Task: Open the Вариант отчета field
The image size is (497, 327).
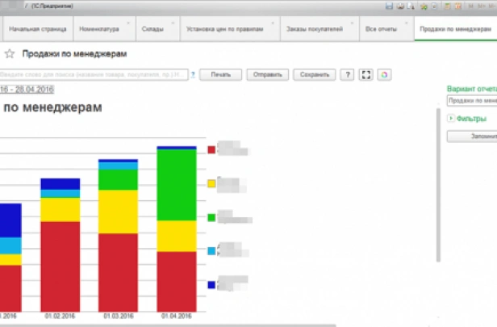Action: tap(471, 101)
